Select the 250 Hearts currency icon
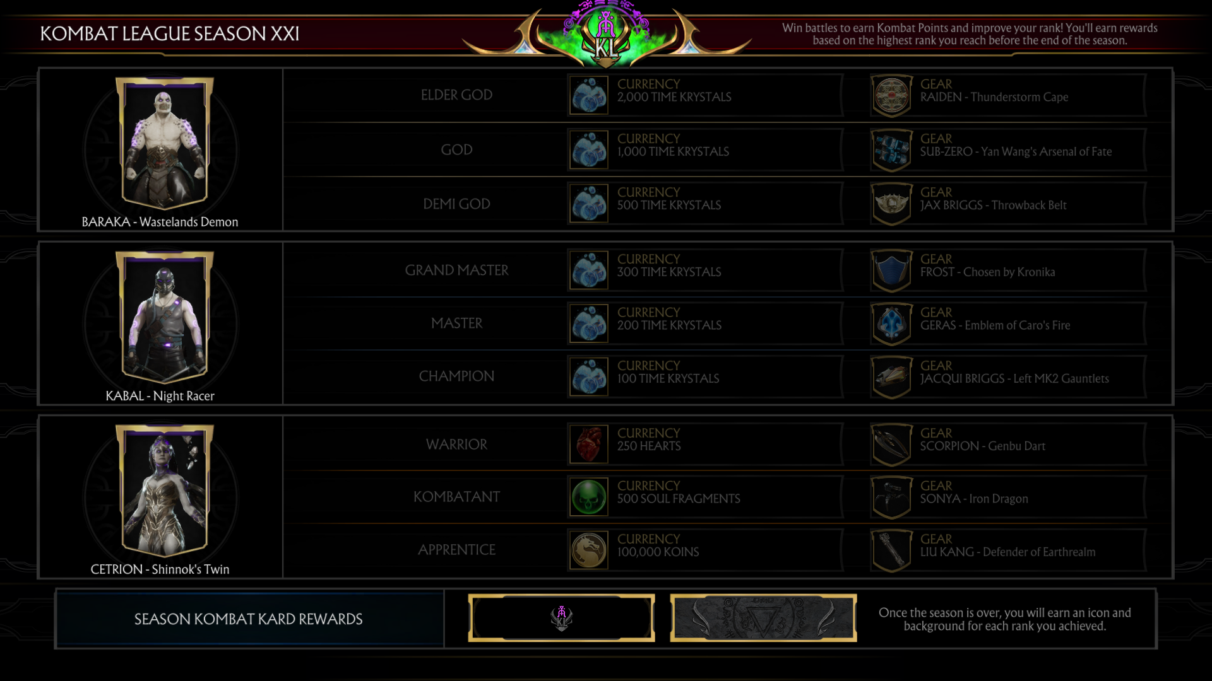Screen dimensions: 1212x681 [x=589, y=444]
